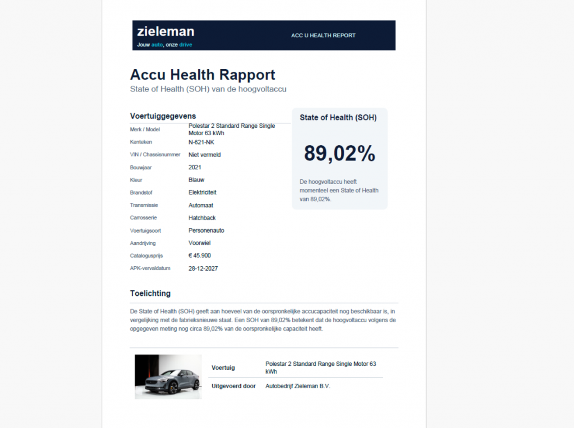This screenshot has height=428, width=574.
Task: Click the State of Health (SOH) card heading
Action: click(x=338, y=118)
